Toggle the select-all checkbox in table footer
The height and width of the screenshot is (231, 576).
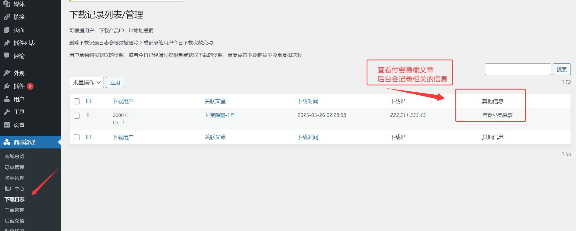point(77,137)
